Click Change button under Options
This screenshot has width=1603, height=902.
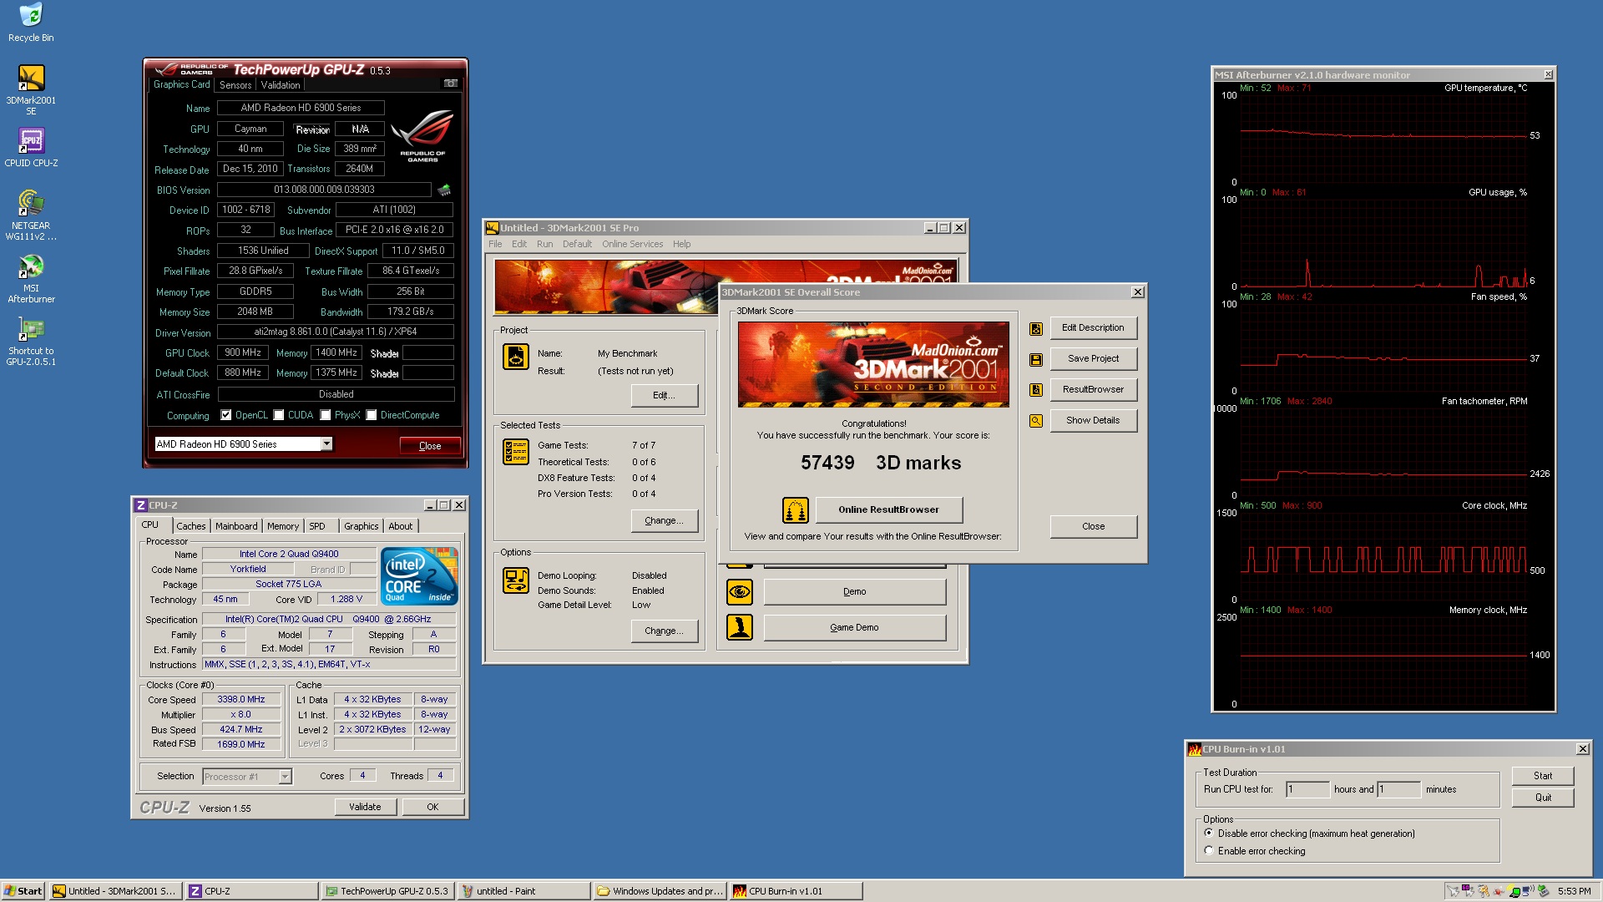point(664,631)
